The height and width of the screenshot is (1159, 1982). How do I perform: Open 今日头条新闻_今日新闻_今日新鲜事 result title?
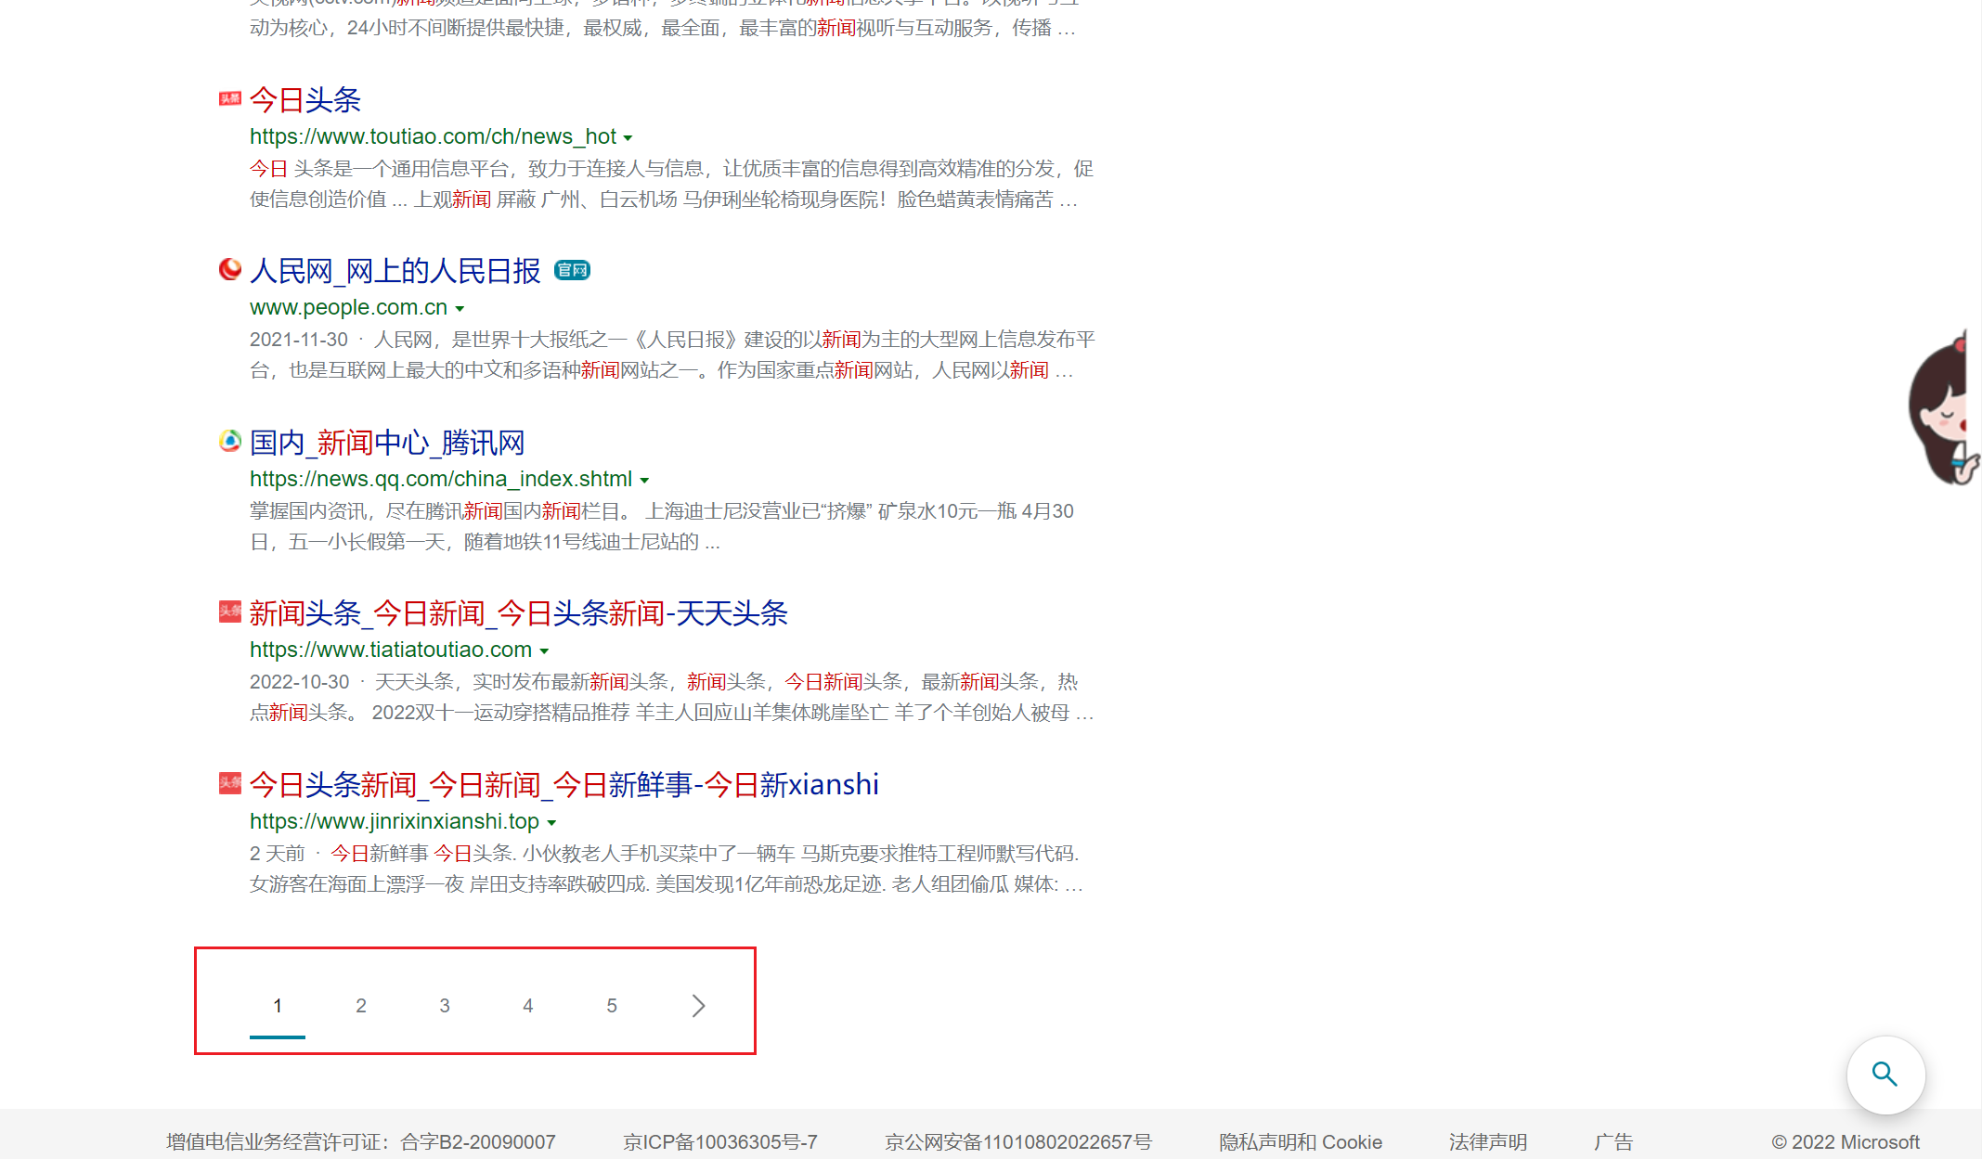[564, 785]
